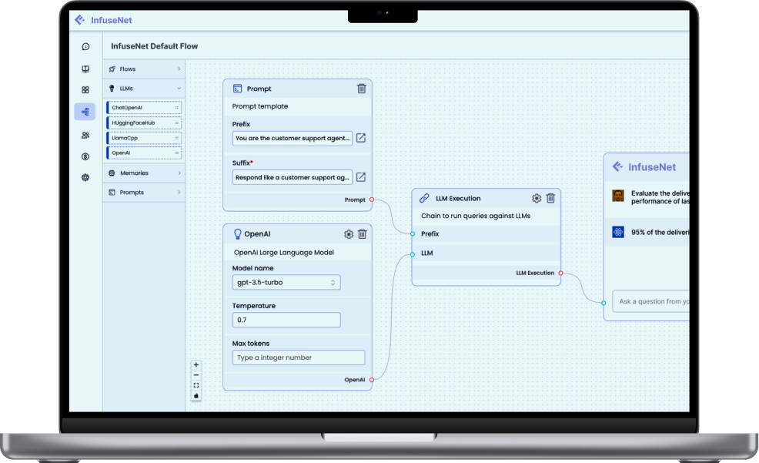This screenshot has width=759, height=463.
Task: Open OpenAI node settings gear
Action: [x=349, y=234]
